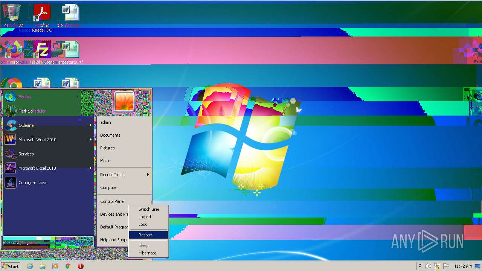Open Windows Explorer folder on taskbar
This screenshot has width=482, height=271.
point(43,266)
